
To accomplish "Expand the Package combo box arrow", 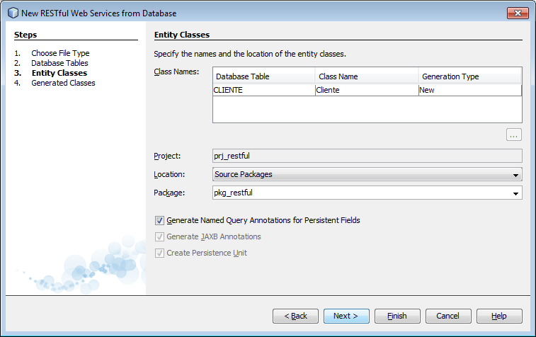I will (x=515, y=193).
